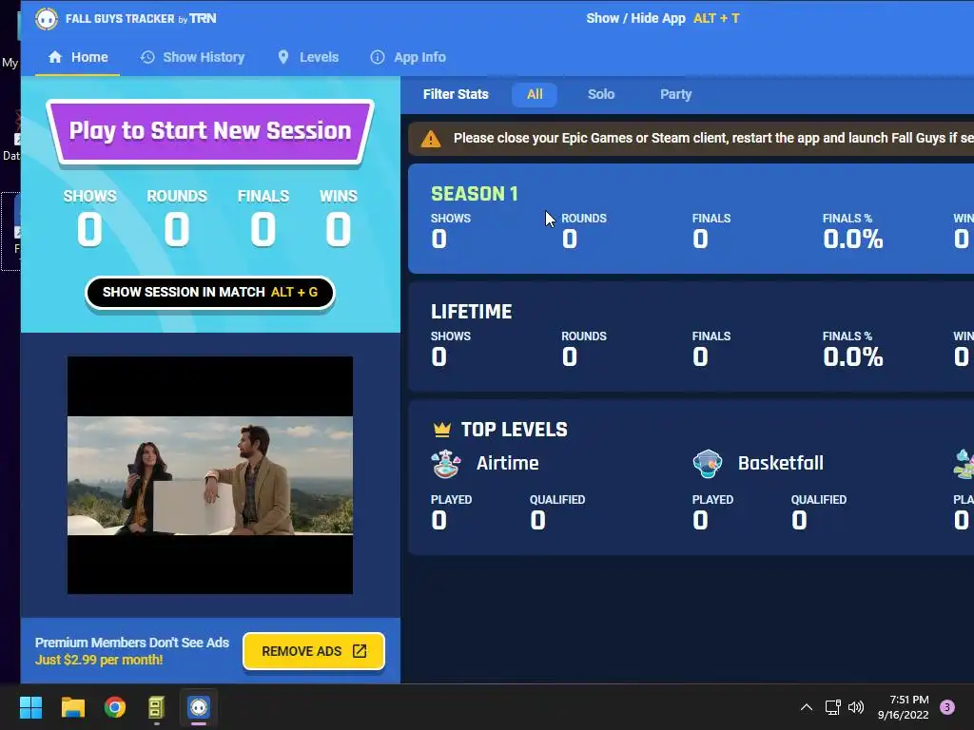This screenshot has height=730, width=974.
Task: Click the advertisement video thumbnail
Action: click(210, 475)
